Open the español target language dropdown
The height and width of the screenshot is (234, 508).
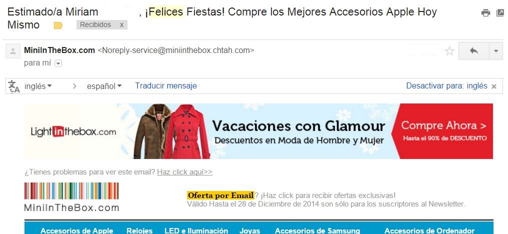pos(104,86)
